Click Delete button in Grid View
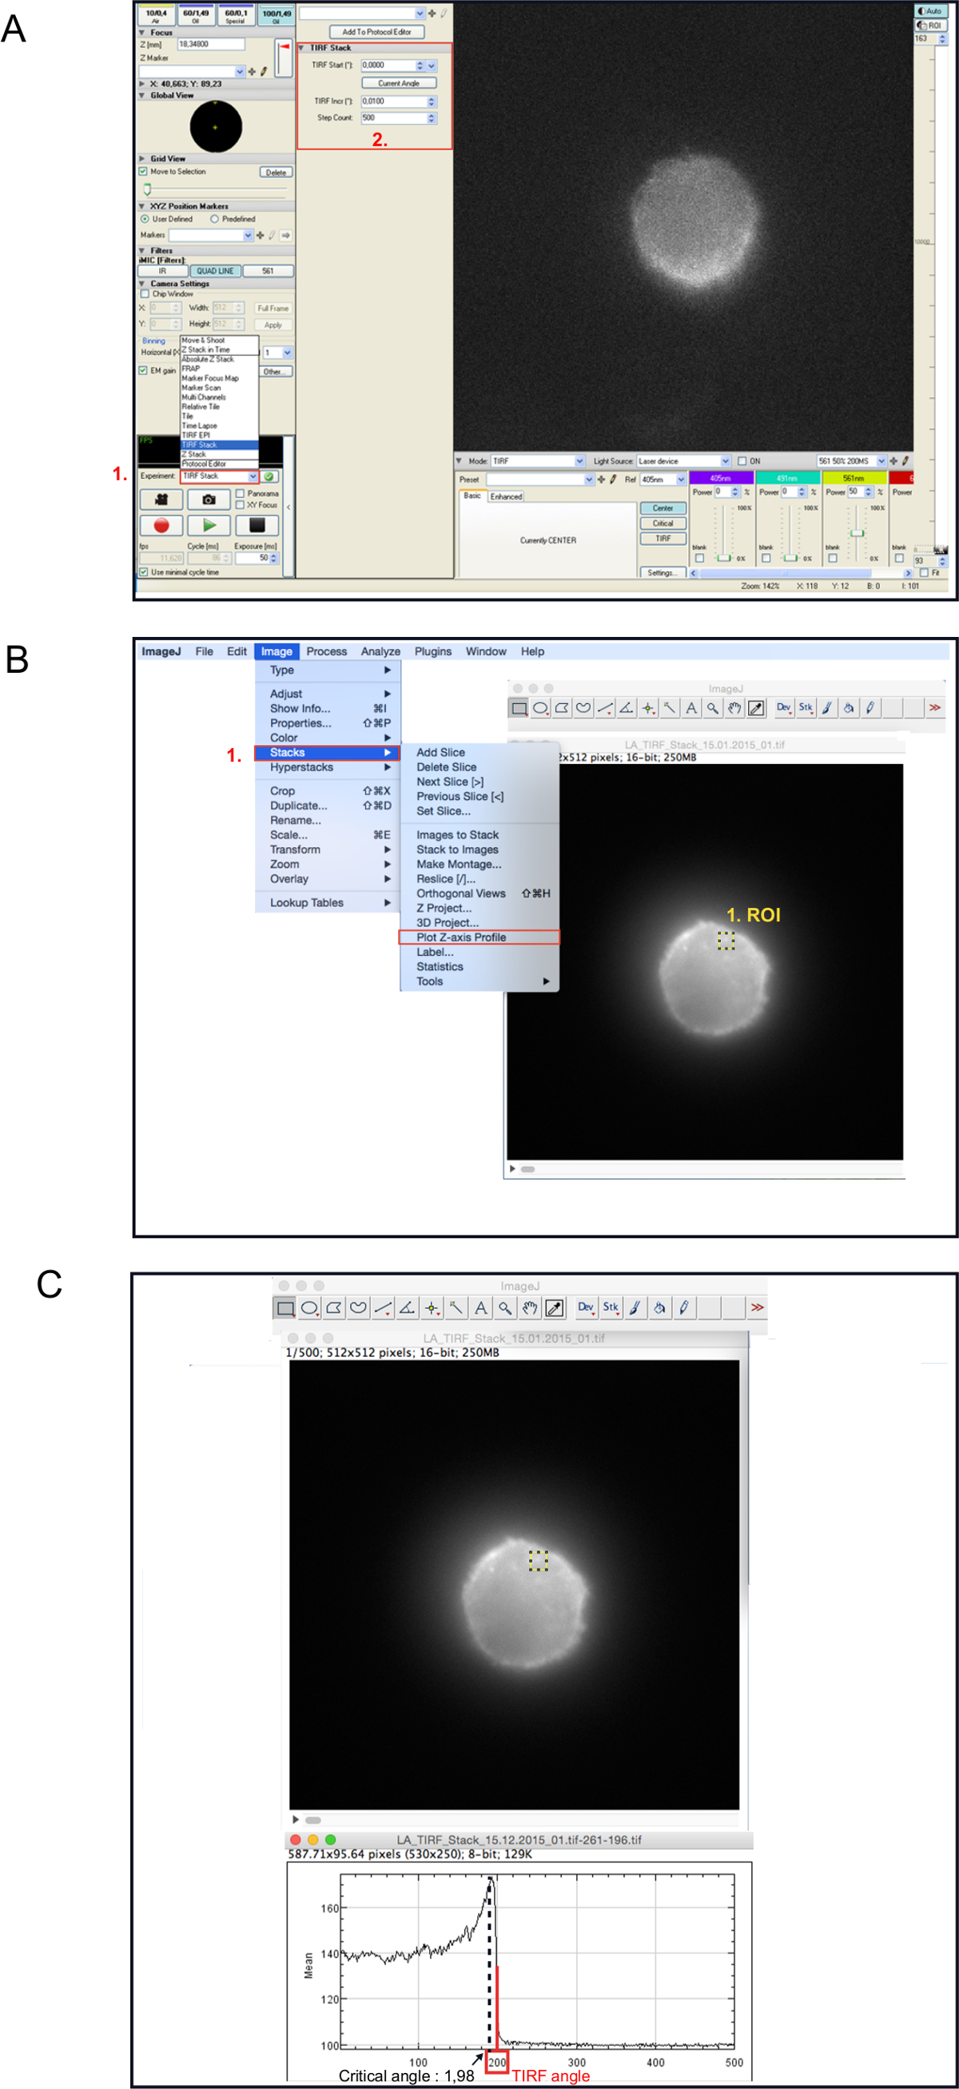The width and height of the screenshot is (959, 2089). (x=276, y=172)
